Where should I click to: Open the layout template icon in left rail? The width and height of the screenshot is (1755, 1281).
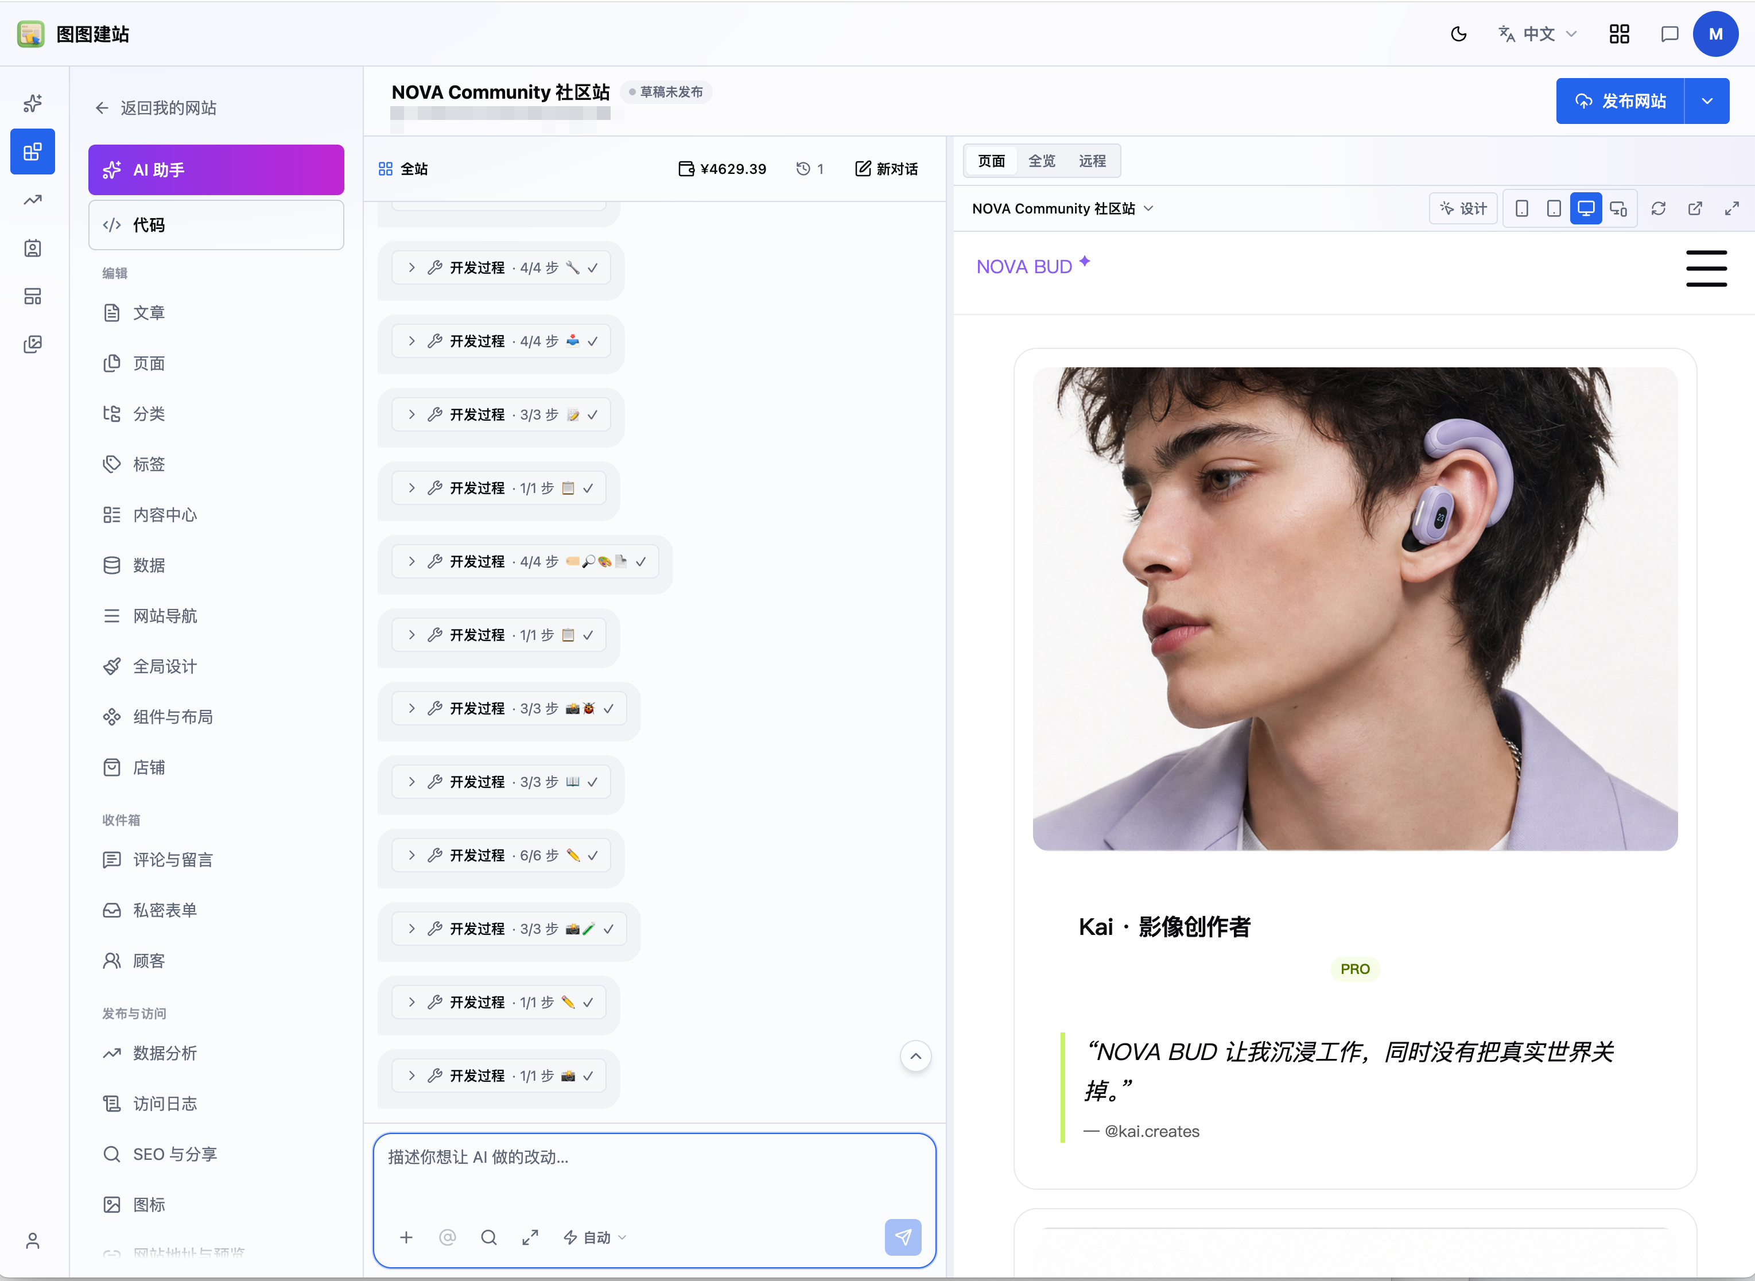[33, 296]
